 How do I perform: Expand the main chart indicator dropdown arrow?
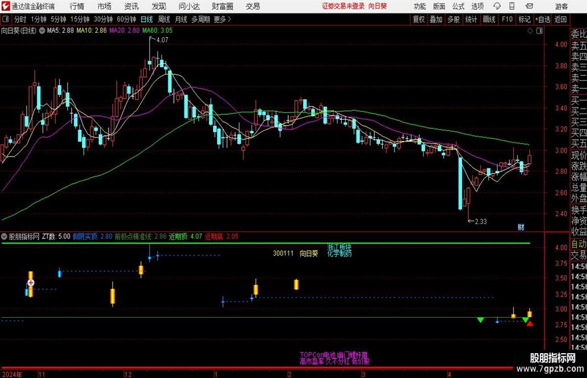point(42,30)
